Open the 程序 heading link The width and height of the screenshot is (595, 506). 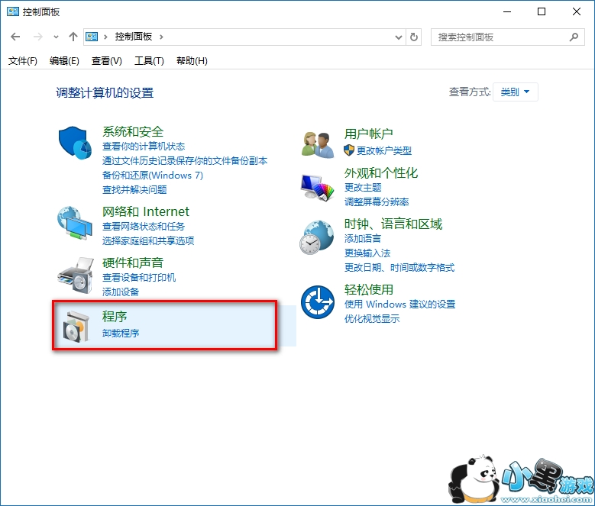pos(115,317)
